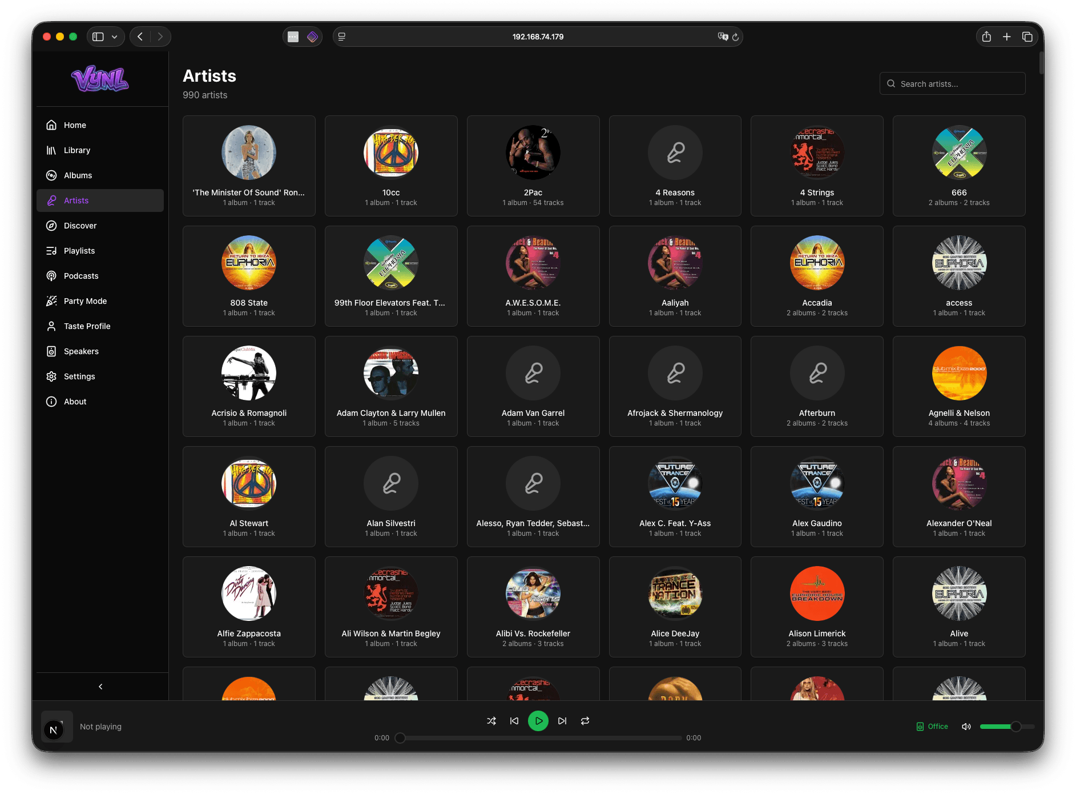Open the Agnelli & Nelson card
This screenshot has height=794, width=1076.
(x=959, y=386)
